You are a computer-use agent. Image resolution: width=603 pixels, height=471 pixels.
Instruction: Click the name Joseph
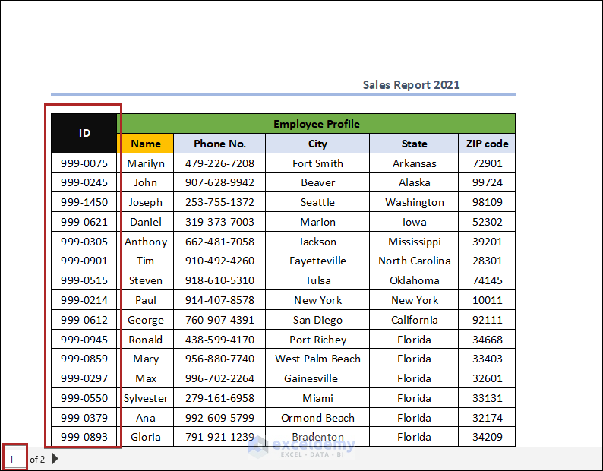pyautogui.click(x=145, y=202)
